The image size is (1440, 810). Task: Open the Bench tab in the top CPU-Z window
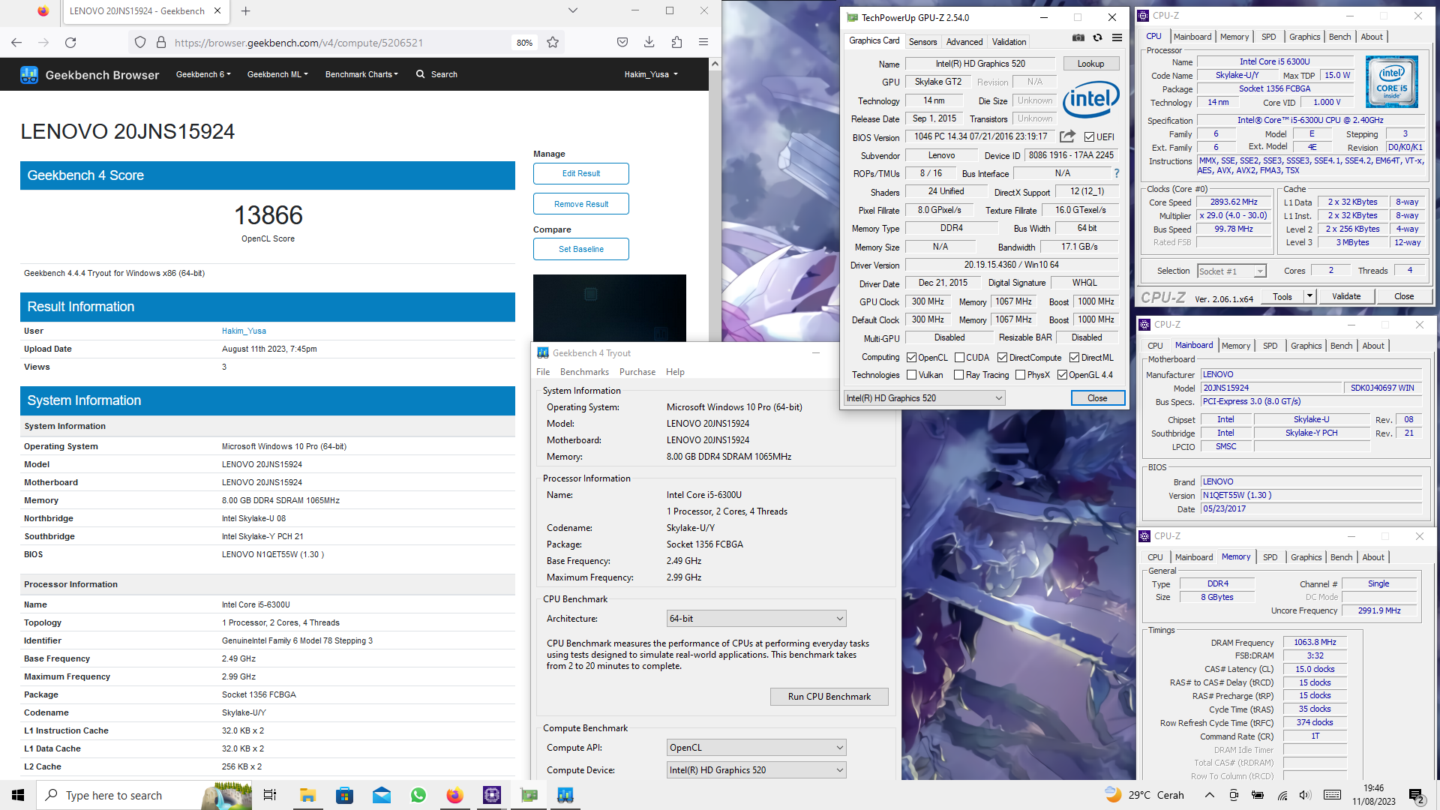coord(1339,37)
